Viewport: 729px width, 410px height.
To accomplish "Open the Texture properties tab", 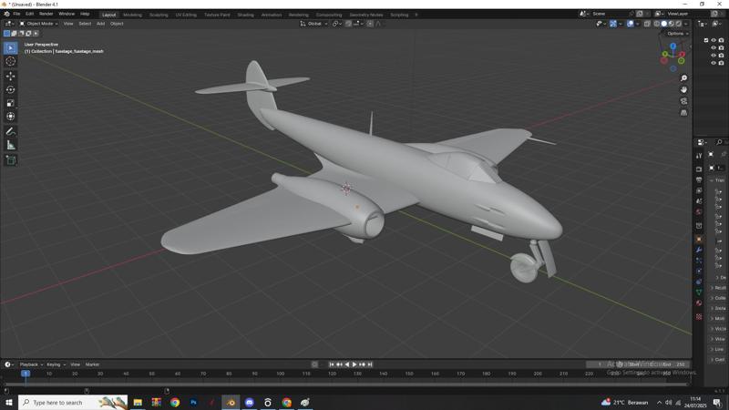I will (699, 316).
